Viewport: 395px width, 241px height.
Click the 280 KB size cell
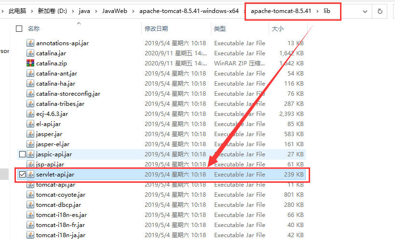click(294, 205)
